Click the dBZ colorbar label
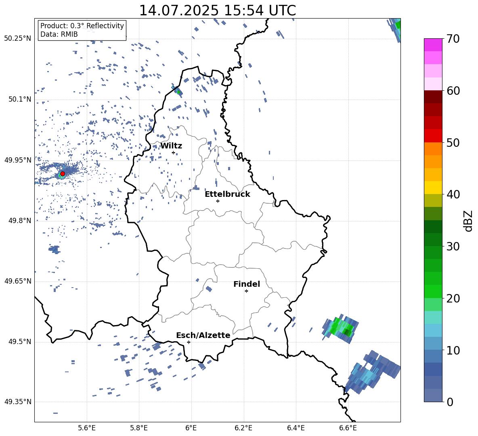Viewport: 478px width, 436px height. pyautogui.click(x=469, y=221)
